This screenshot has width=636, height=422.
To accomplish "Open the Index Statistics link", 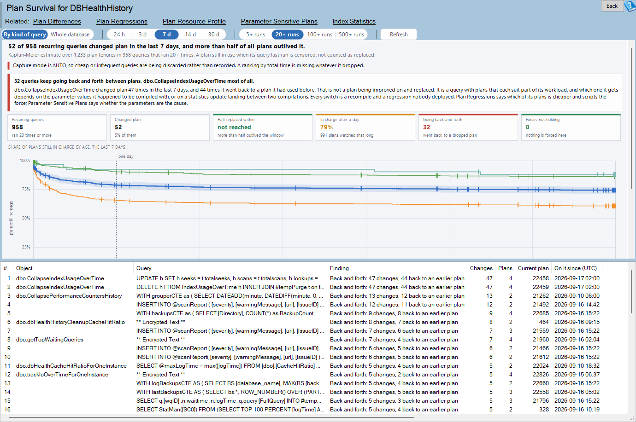I will coord(354,21).
